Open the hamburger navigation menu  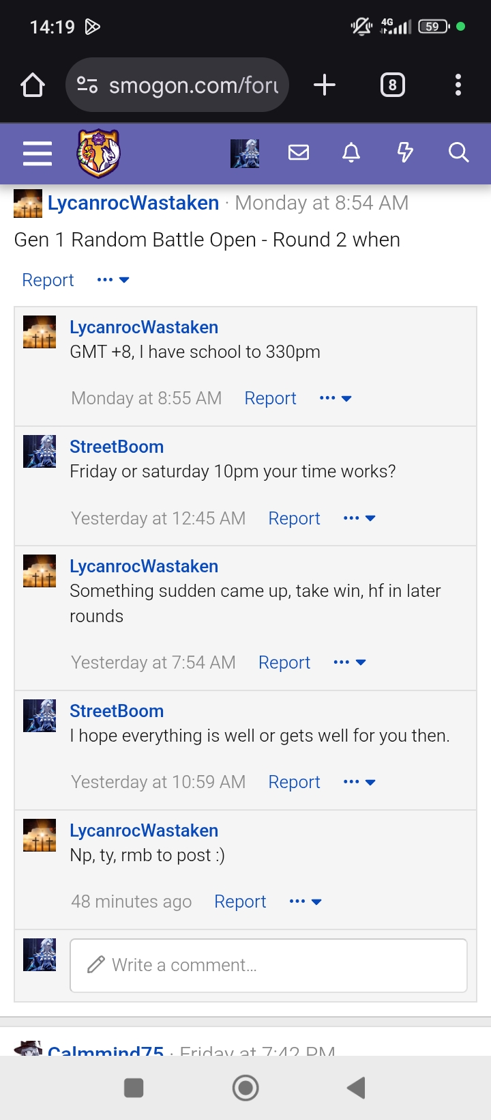tap(38, 153)
